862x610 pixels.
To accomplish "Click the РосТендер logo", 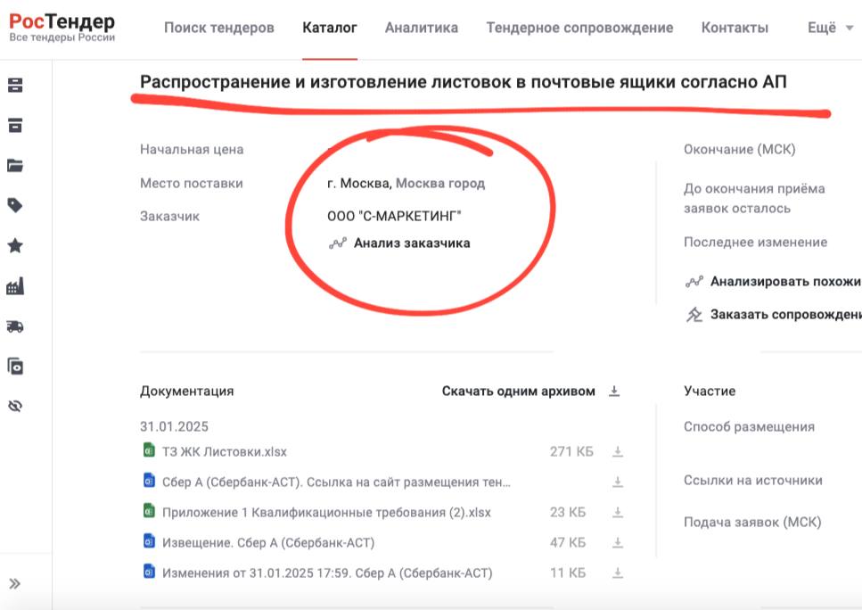I will click(x=62, y=28).
